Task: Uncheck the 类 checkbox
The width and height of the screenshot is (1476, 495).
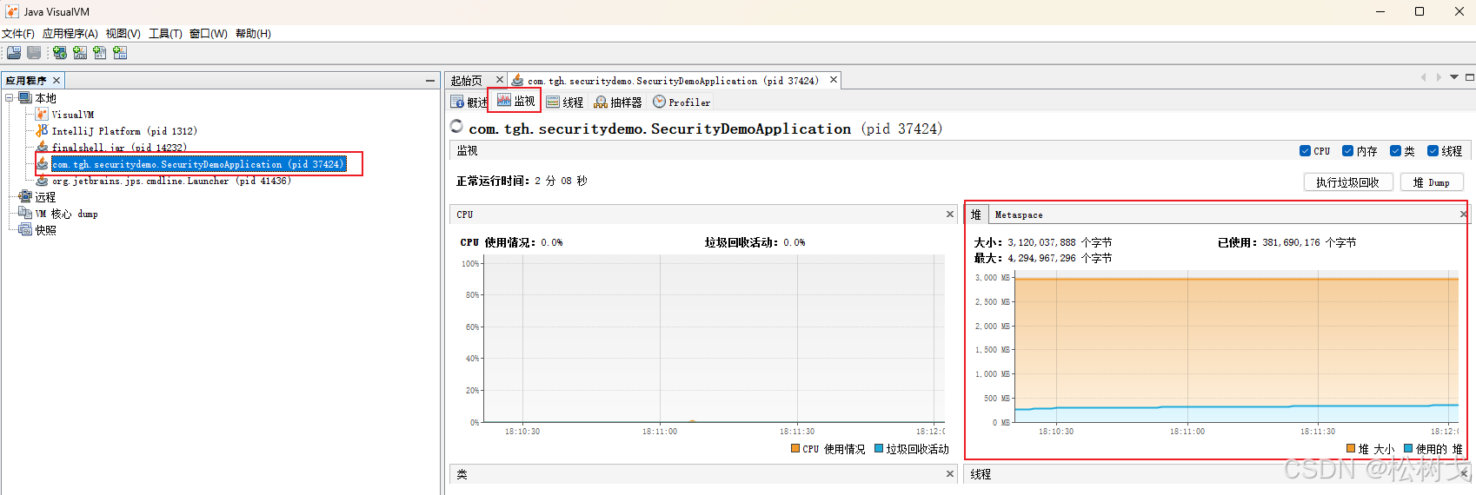Action: (1395, 150)
